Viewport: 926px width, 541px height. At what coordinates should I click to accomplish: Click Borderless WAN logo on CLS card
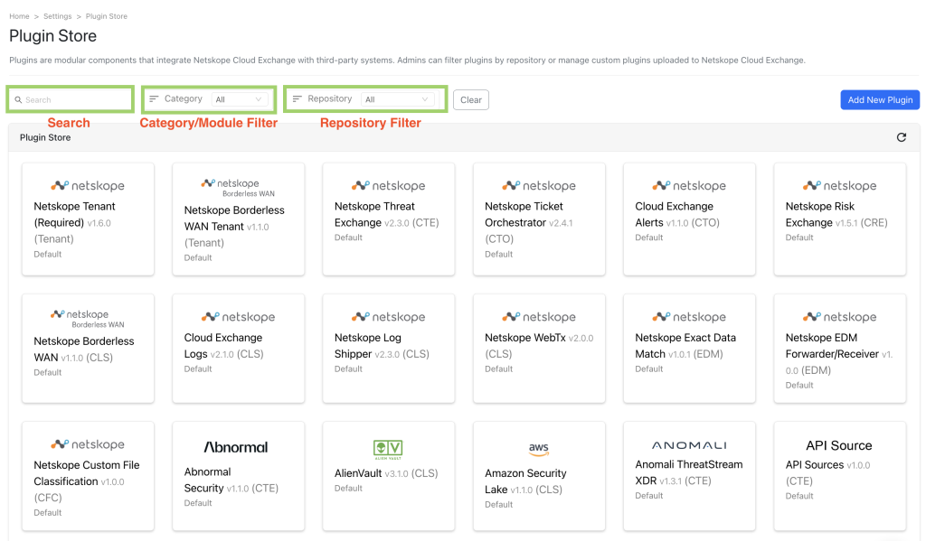point(88,319)
